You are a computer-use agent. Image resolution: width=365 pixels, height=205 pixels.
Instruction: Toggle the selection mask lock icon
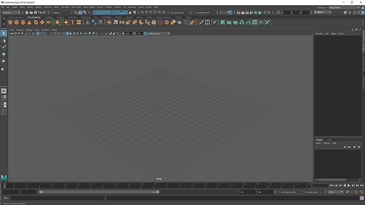coord(130,13)
